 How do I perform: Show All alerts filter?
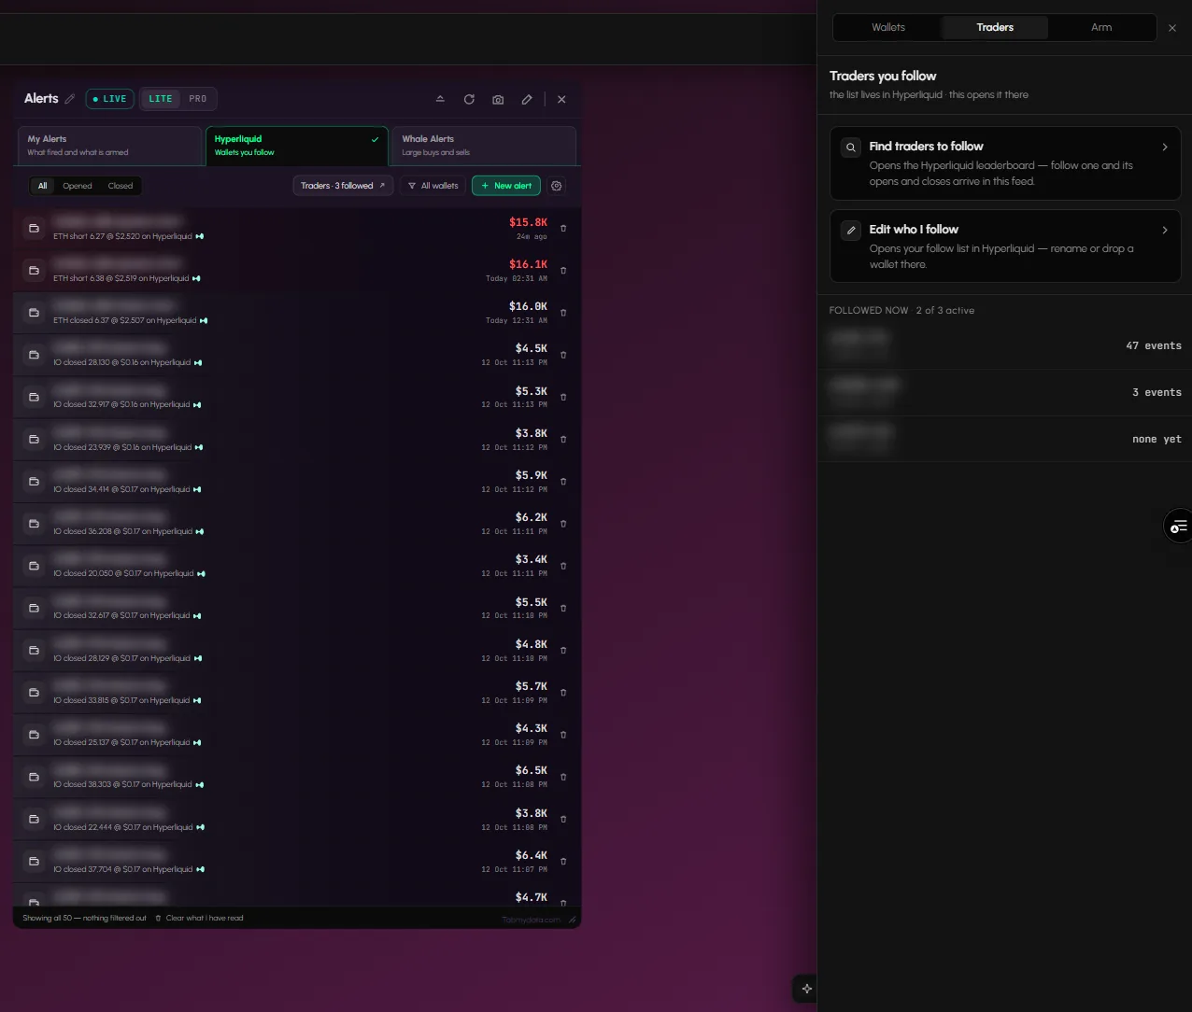(42, 186)
